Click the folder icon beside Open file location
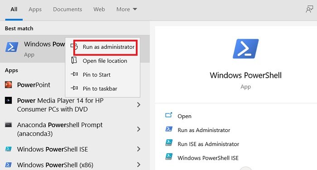Screen dimensions: 317x170 74,60
